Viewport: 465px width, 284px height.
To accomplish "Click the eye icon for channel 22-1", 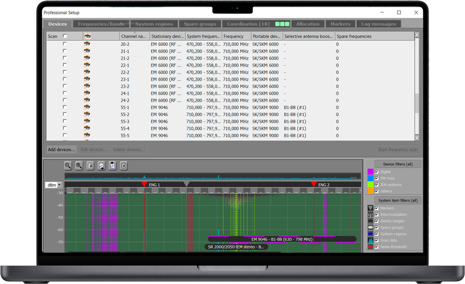I will tap(87, 65).
